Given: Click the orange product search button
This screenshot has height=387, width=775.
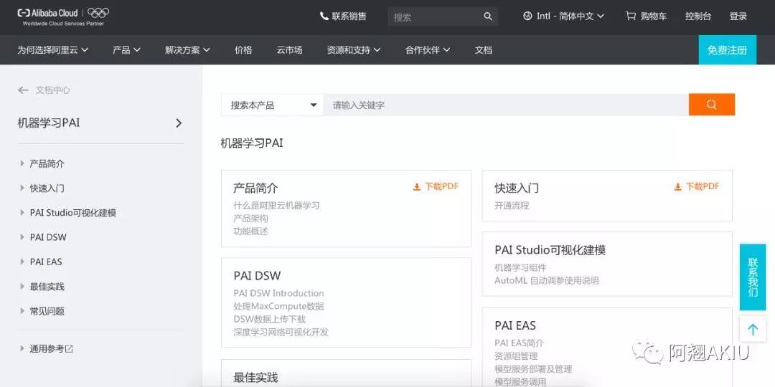Looking at the screenshot, I should (x=711, y=105).
